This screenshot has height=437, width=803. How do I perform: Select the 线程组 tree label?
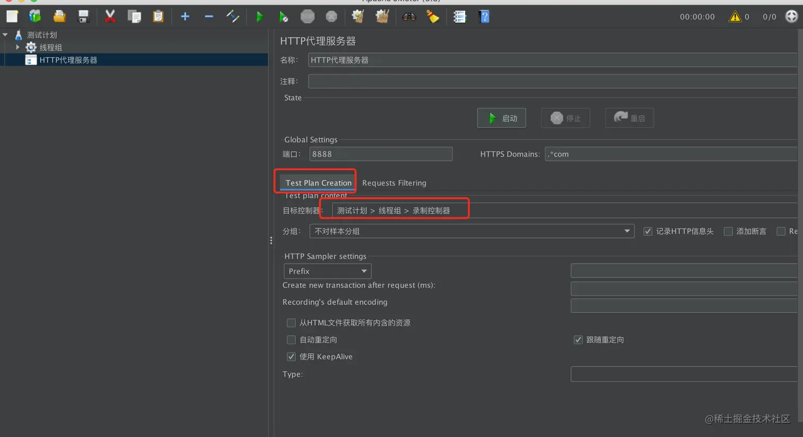click(51, 47)
